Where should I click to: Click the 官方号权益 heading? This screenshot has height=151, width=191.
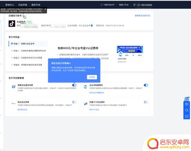pos(14,37)
